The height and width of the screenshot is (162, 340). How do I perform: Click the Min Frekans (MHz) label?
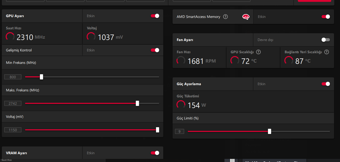21,63
